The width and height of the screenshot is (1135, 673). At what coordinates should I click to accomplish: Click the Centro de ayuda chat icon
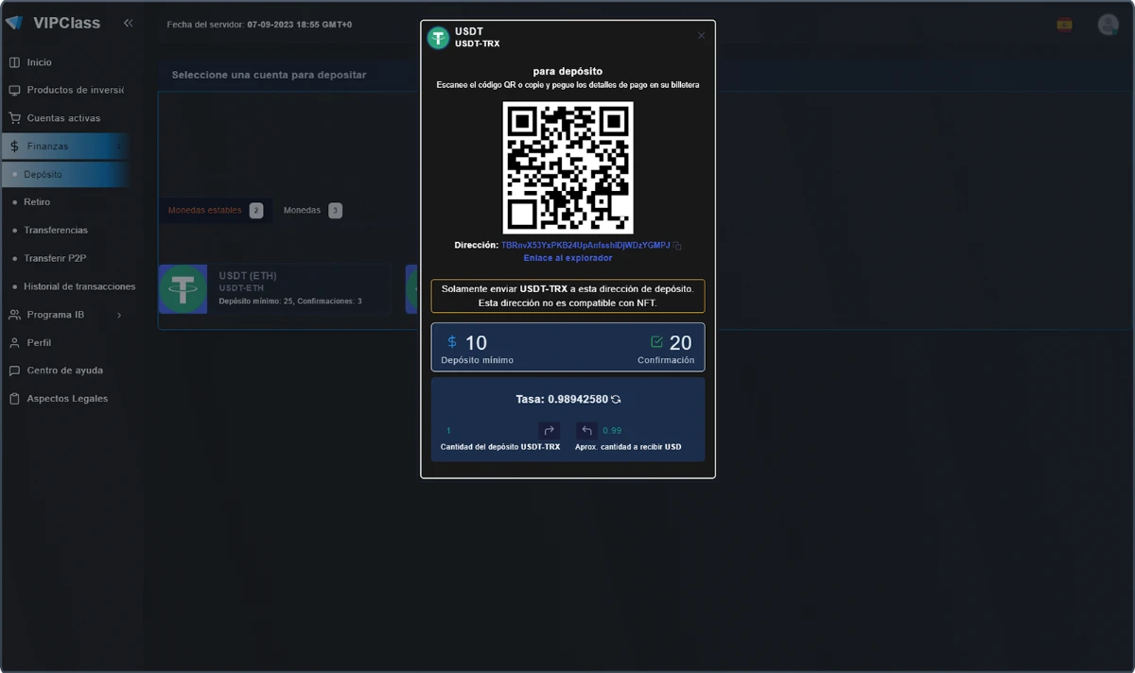[14, 371]
